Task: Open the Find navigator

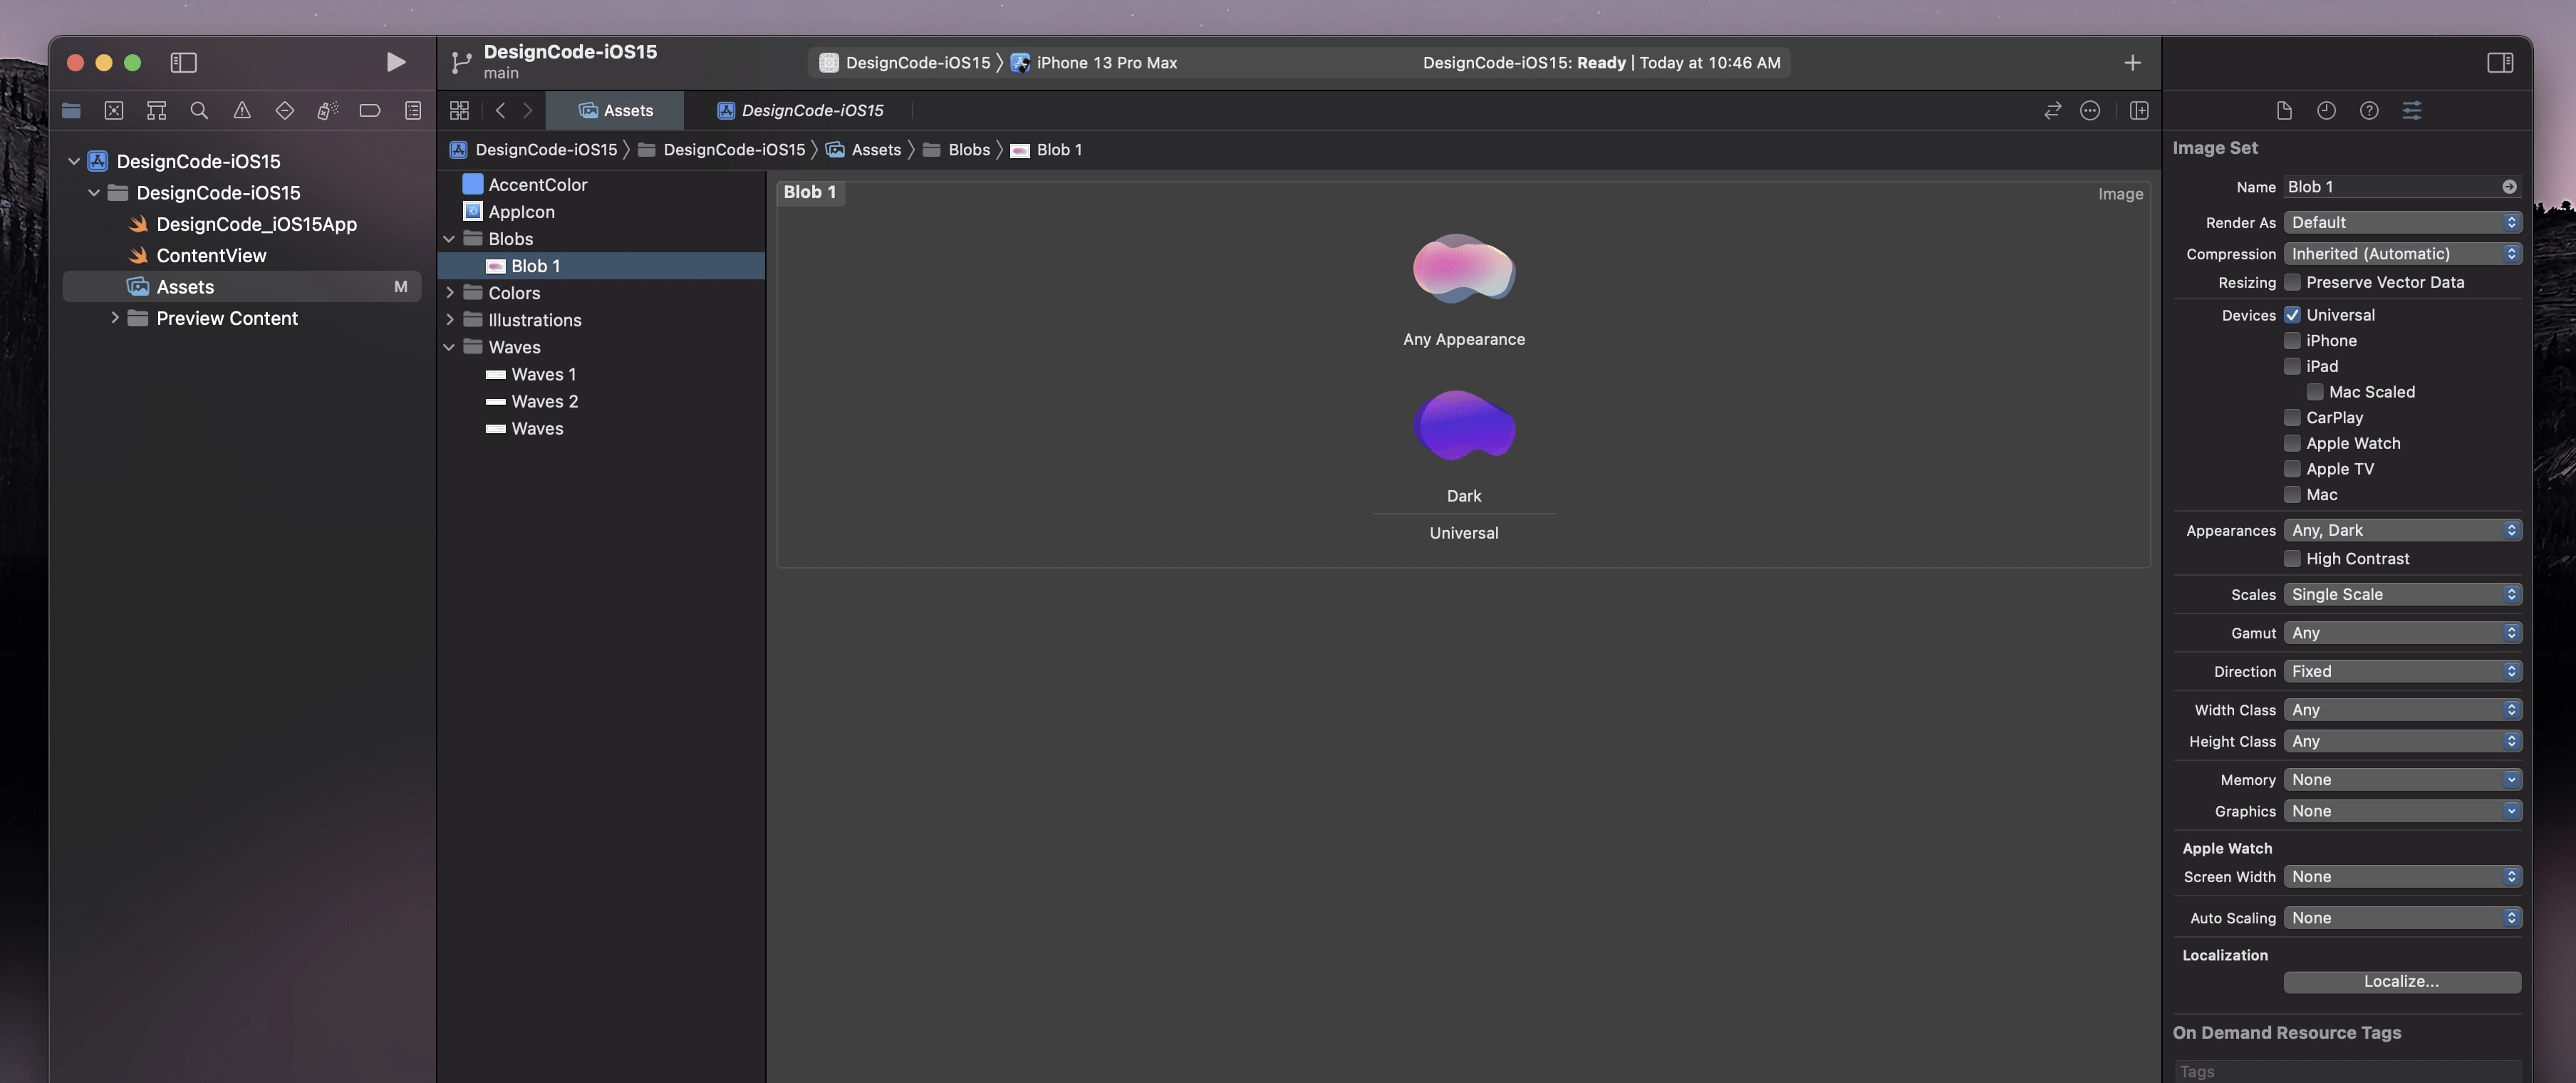Action: 199,110
